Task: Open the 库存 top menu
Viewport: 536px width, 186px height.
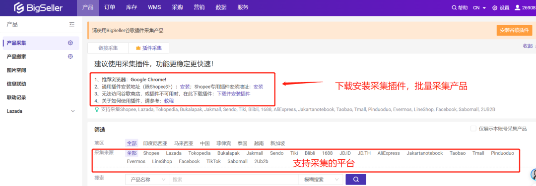Action: pos(132,7)
